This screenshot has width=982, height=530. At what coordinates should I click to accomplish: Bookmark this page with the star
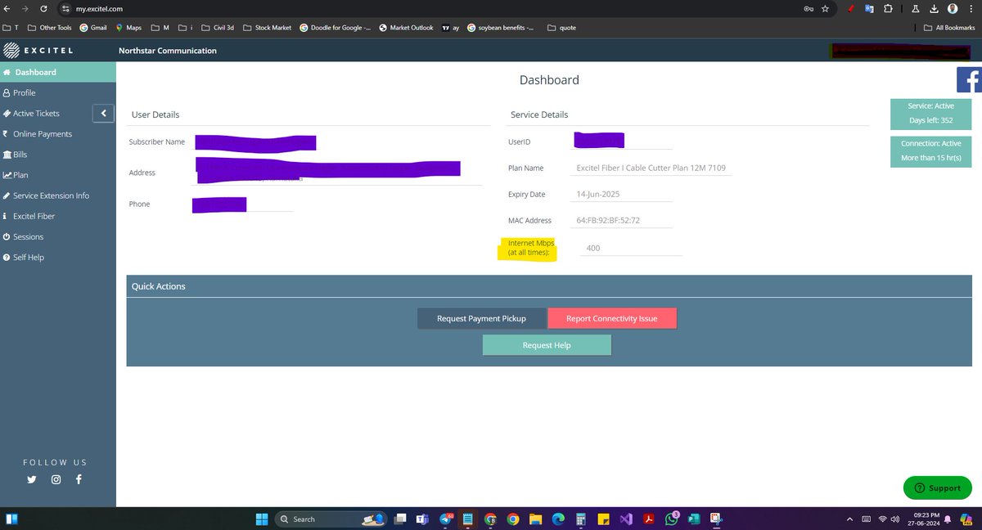tap(825, 8)
